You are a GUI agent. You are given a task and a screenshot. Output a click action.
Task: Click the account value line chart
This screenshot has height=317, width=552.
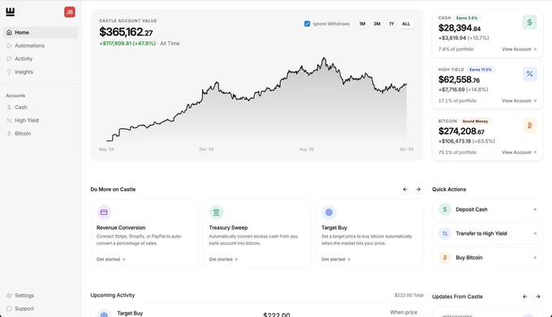pos(257,101)
